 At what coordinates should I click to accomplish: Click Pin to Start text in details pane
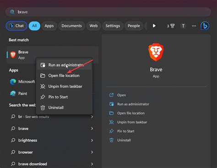click(126, 131)
